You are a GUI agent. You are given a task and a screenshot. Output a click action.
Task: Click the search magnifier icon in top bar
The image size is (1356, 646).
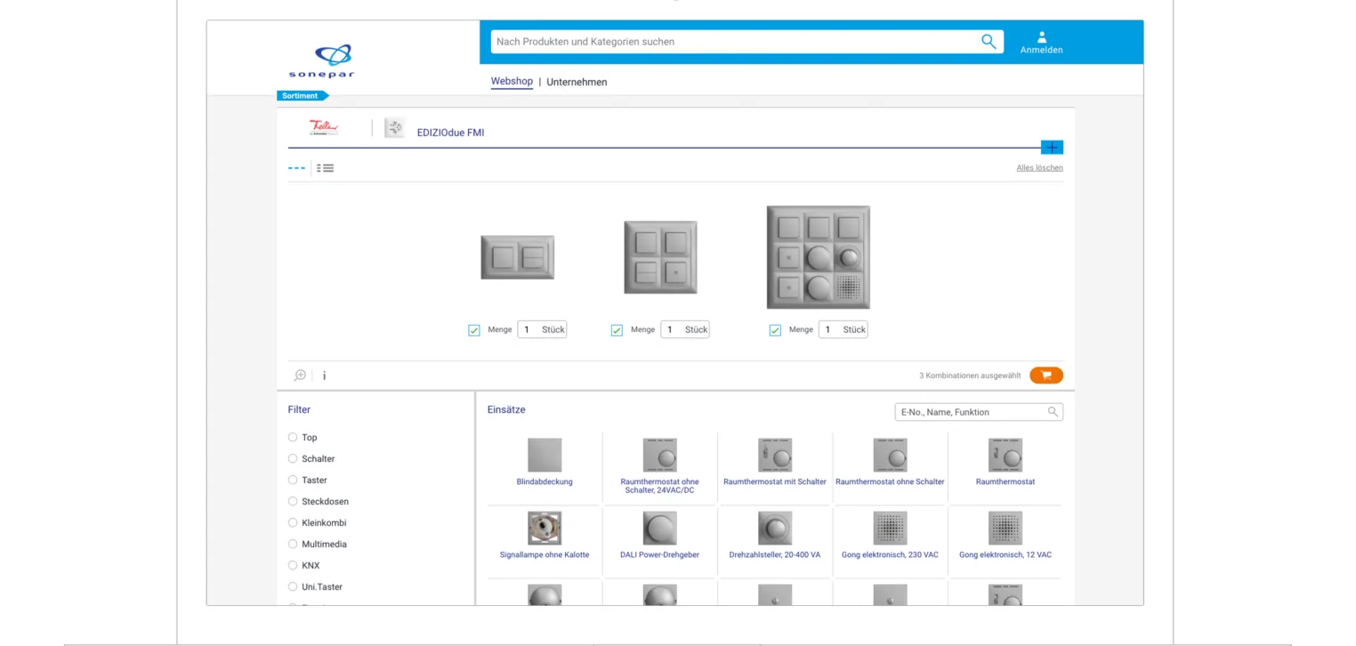[989, 42]
